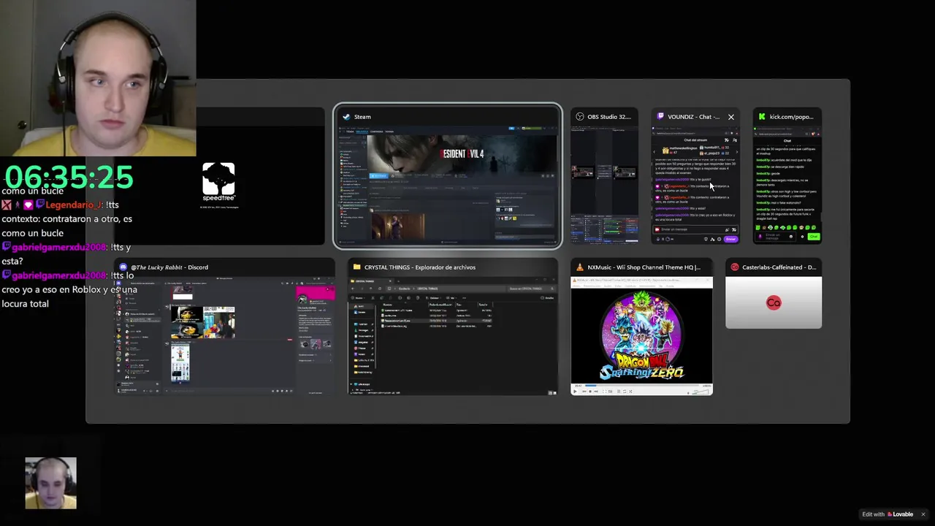Click the "Steam" window title text
This screenshot has width=935, height=526.
click(x=362, y=117)
